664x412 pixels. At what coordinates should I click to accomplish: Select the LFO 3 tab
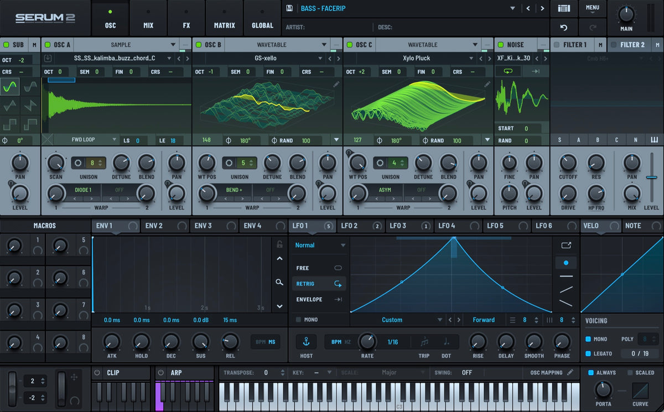coord(409,226)
